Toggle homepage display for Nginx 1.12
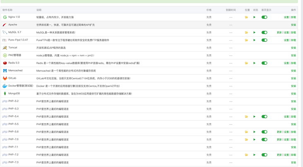 (x=264, y=17)
